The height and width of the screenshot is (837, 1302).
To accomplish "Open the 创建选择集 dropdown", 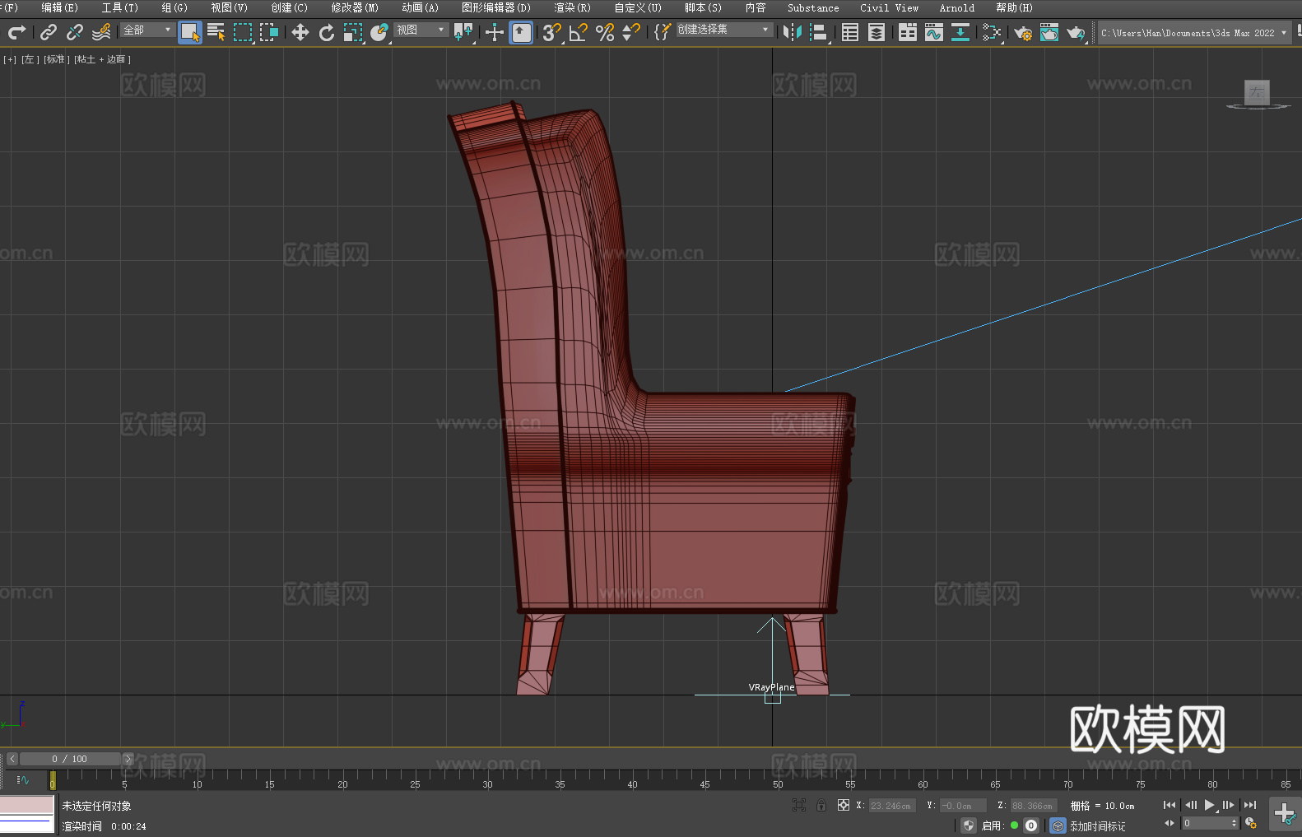I will coord(724,30).
